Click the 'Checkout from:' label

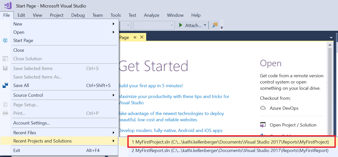point(275,98)
